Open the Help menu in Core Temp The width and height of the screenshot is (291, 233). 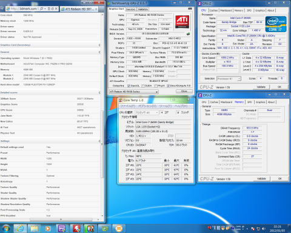(x=181, y=106)
